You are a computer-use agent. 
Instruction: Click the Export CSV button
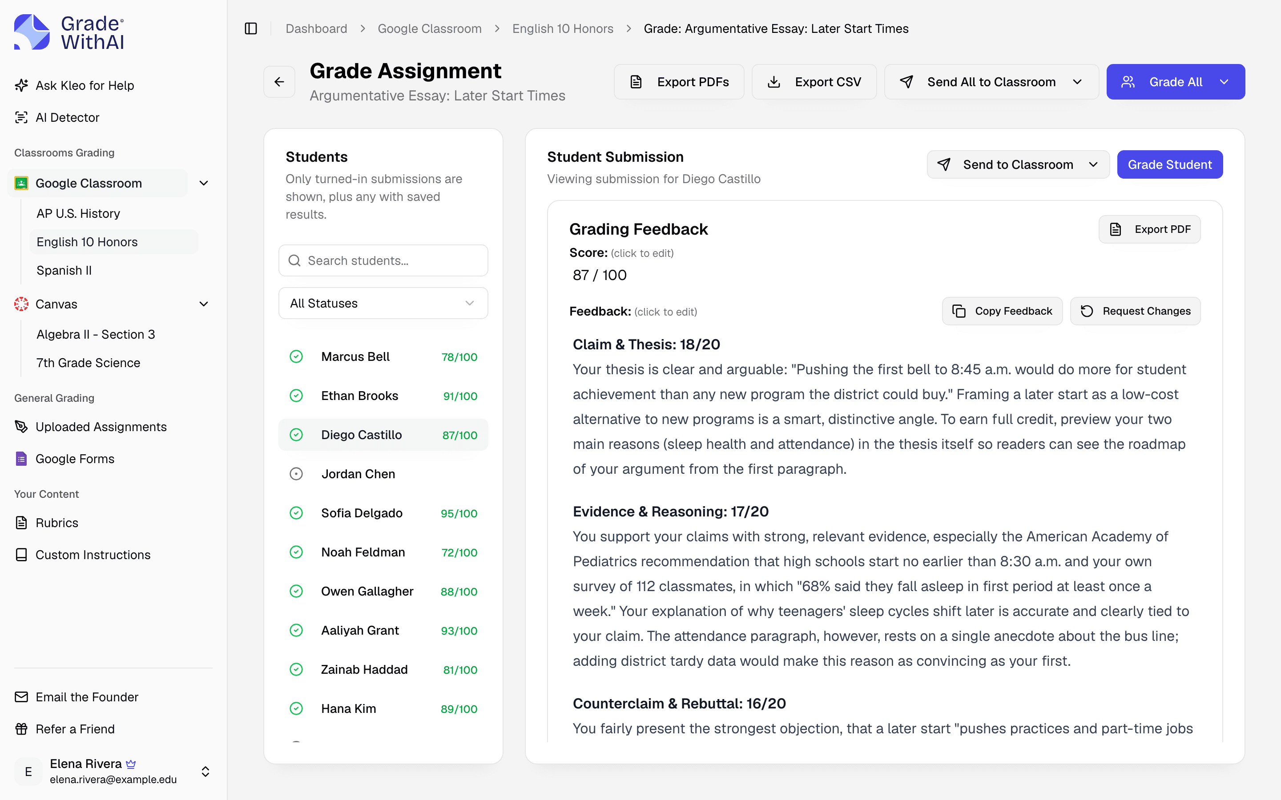[814, 82]
